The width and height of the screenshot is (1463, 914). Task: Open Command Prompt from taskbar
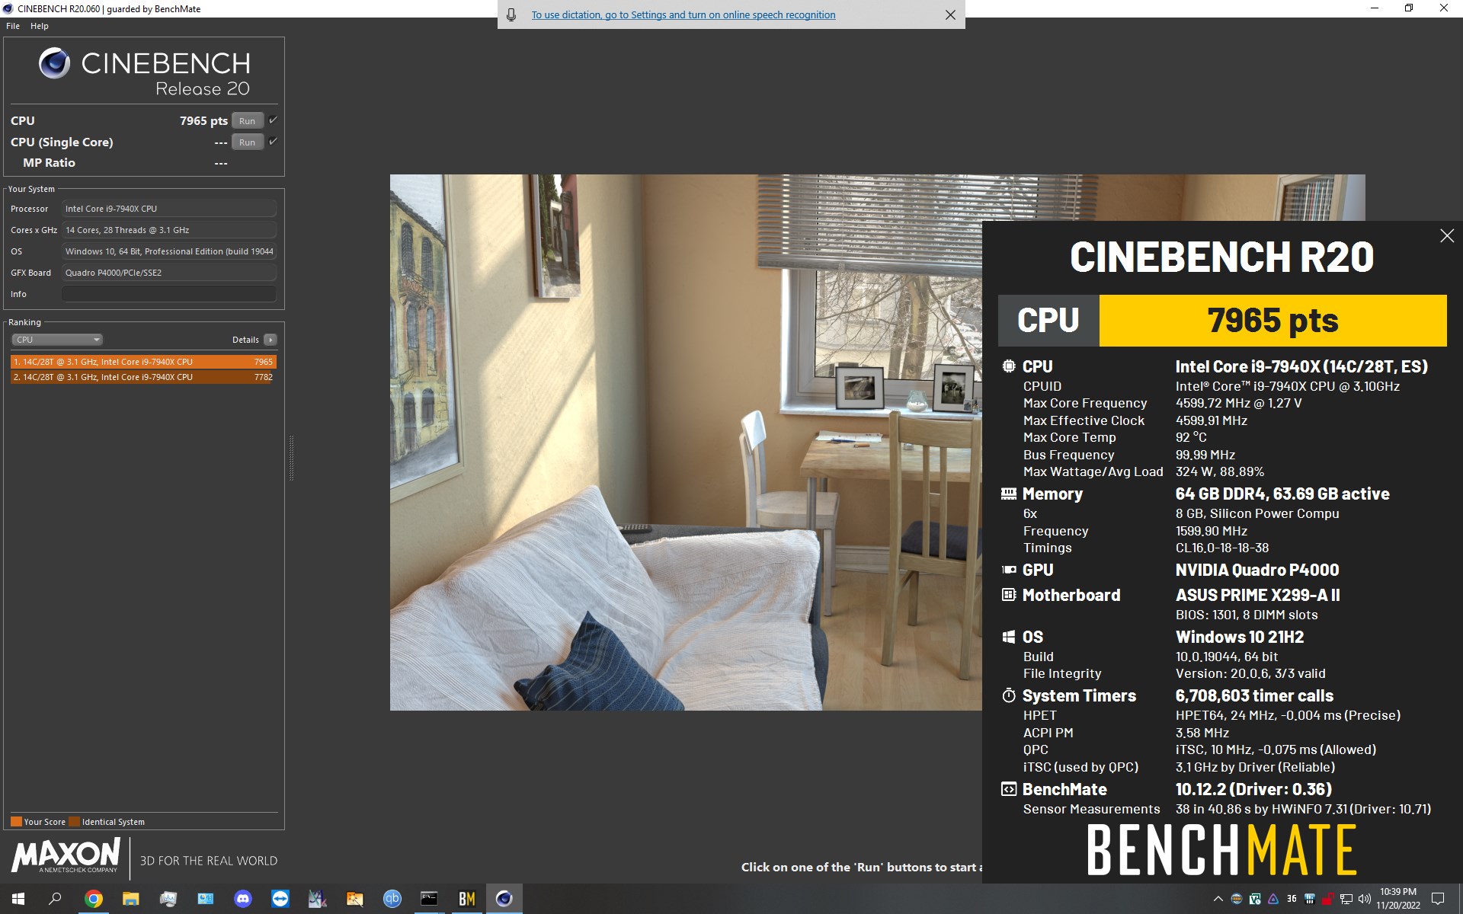[429, 899]
